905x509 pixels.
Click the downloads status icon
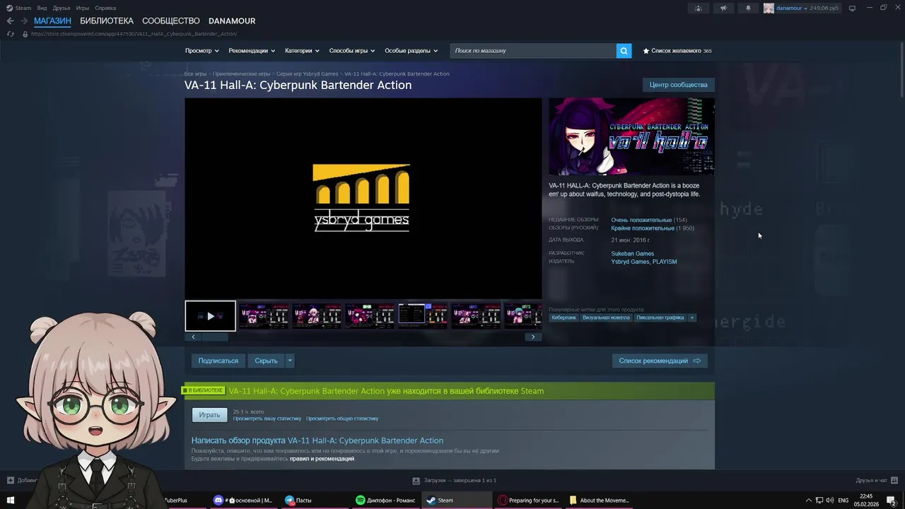click(416, 481)
